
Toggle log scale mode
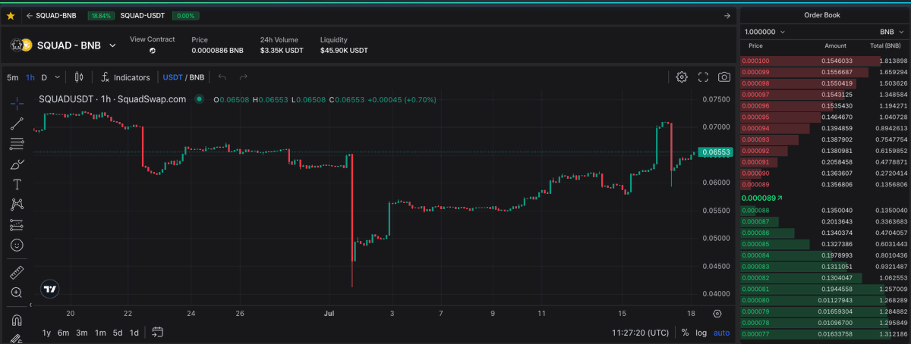point(701,333)
